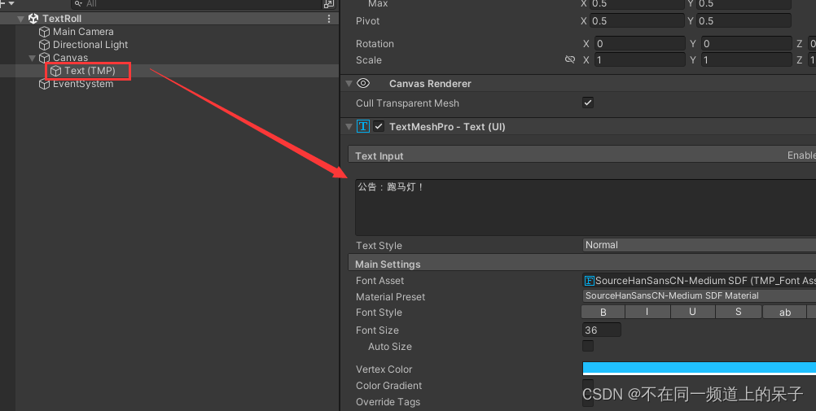Click the Rotation Y field
The height and width of the screenshot is (411, 816).
coord(746,44)
